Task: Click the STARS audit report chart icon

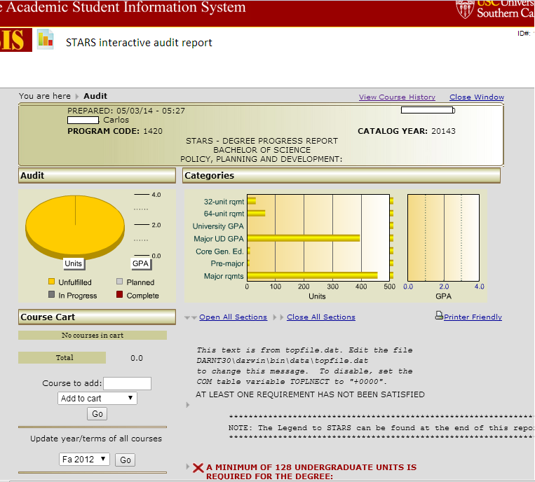Action: 46,39
